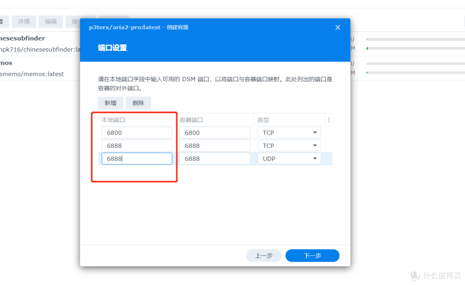Click the 详情 toolbar button
The height and width of the screenshot is (285, 465).
pos(24,22)
